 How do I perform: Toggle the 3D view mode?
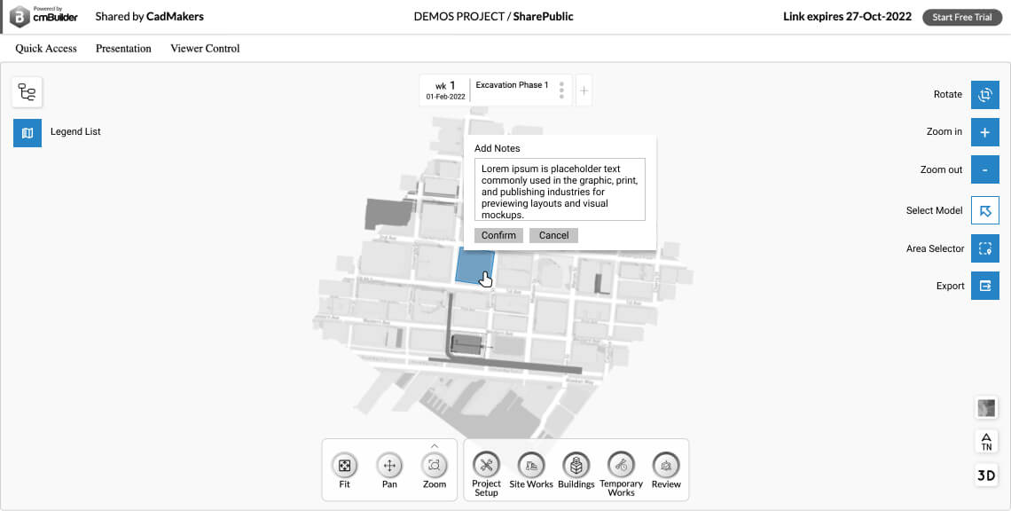click(985, 475)
